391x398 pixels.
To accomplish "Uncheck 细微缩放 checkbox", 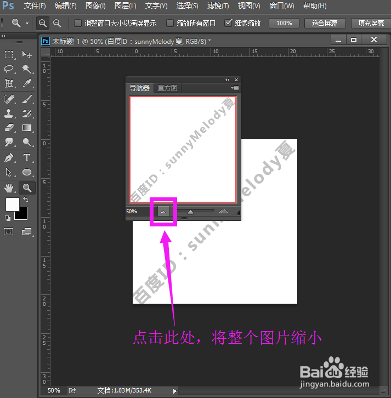I will point(228,23).
